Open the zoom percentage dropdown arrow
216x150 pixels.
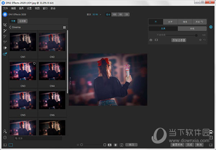(100, 15)
